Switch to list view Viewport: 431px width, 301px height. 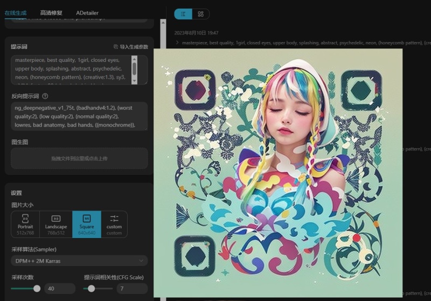tap(183, 14)
